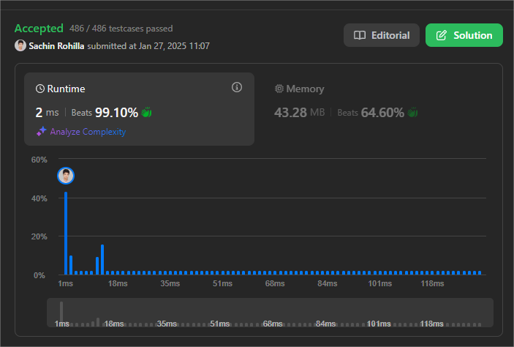Select the Runtime stats card
514x347 pixels.
point(140,109)
